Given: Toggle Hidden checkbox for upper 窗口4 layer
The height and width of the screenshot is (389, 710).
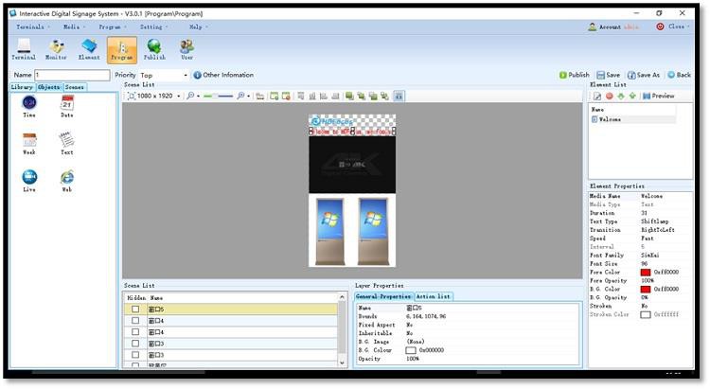Looking at the screenshot, I should tap(135, 320).
